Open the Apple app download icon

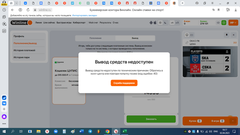click(155, 23)
